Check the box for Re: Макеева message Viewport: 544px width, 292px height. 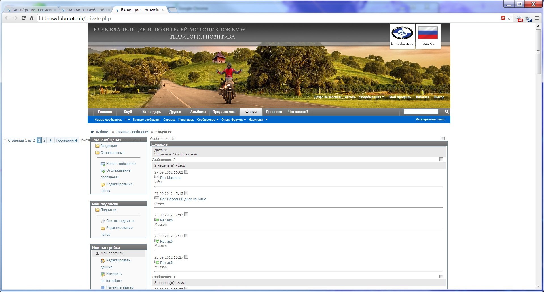186,172
